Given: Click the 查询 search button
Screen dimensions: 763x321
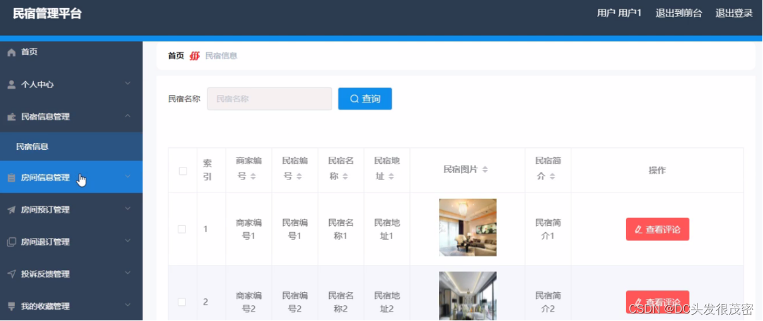Looking at the screenshot, I should pos(365,99).
